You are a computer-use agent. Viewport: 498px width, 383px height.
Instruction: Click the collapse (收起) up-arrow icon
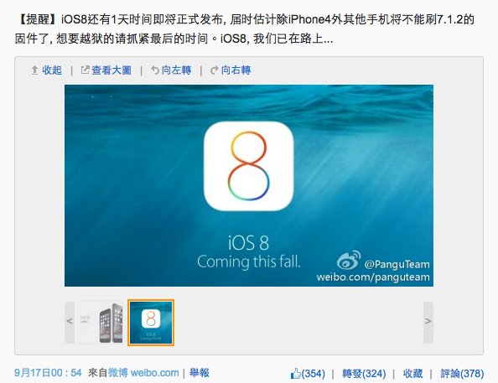[x=34, y=70]
